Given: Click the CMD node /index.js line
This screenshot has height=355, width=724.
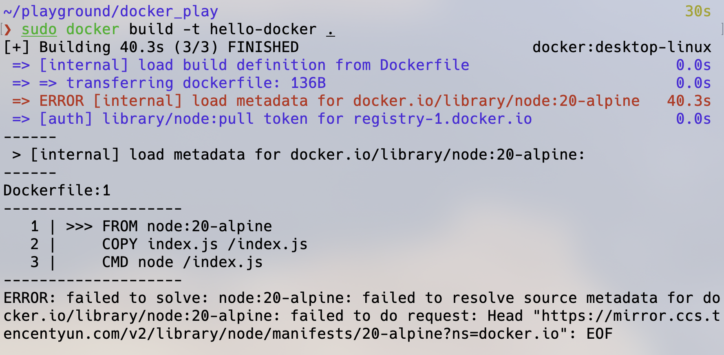Looking at the screenshot, I should (182, 262).
